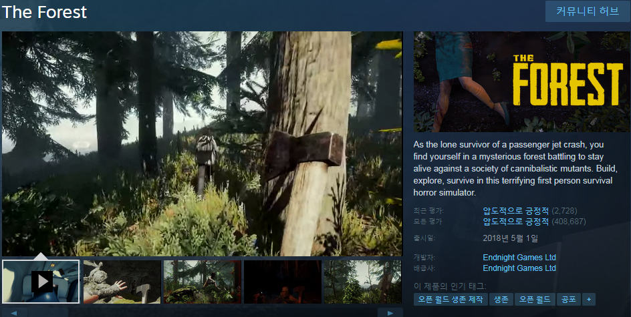Select the hand-with-axe screenshot thumbnail
Viewport: 631px width, 317px height.
pyautogui.click(x=122, y=282)
